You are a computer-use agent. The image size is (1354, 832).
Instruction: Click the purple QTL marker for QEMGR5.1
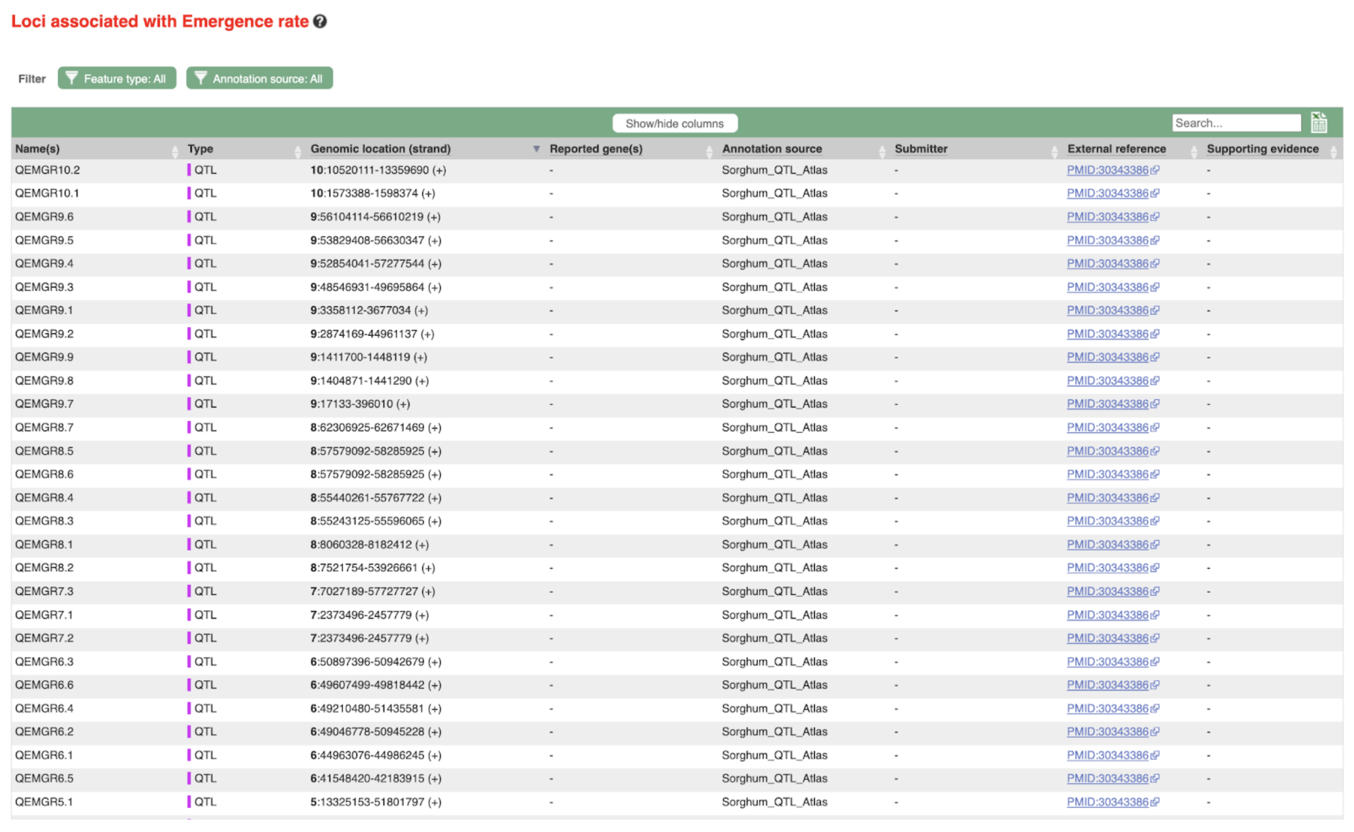(189, 802)
